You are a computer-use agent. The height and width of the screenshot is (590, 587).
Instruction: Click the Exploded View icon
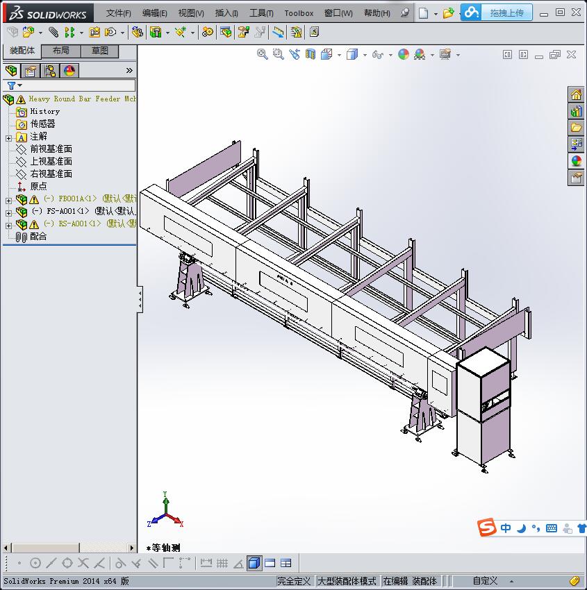coord(243,33)
